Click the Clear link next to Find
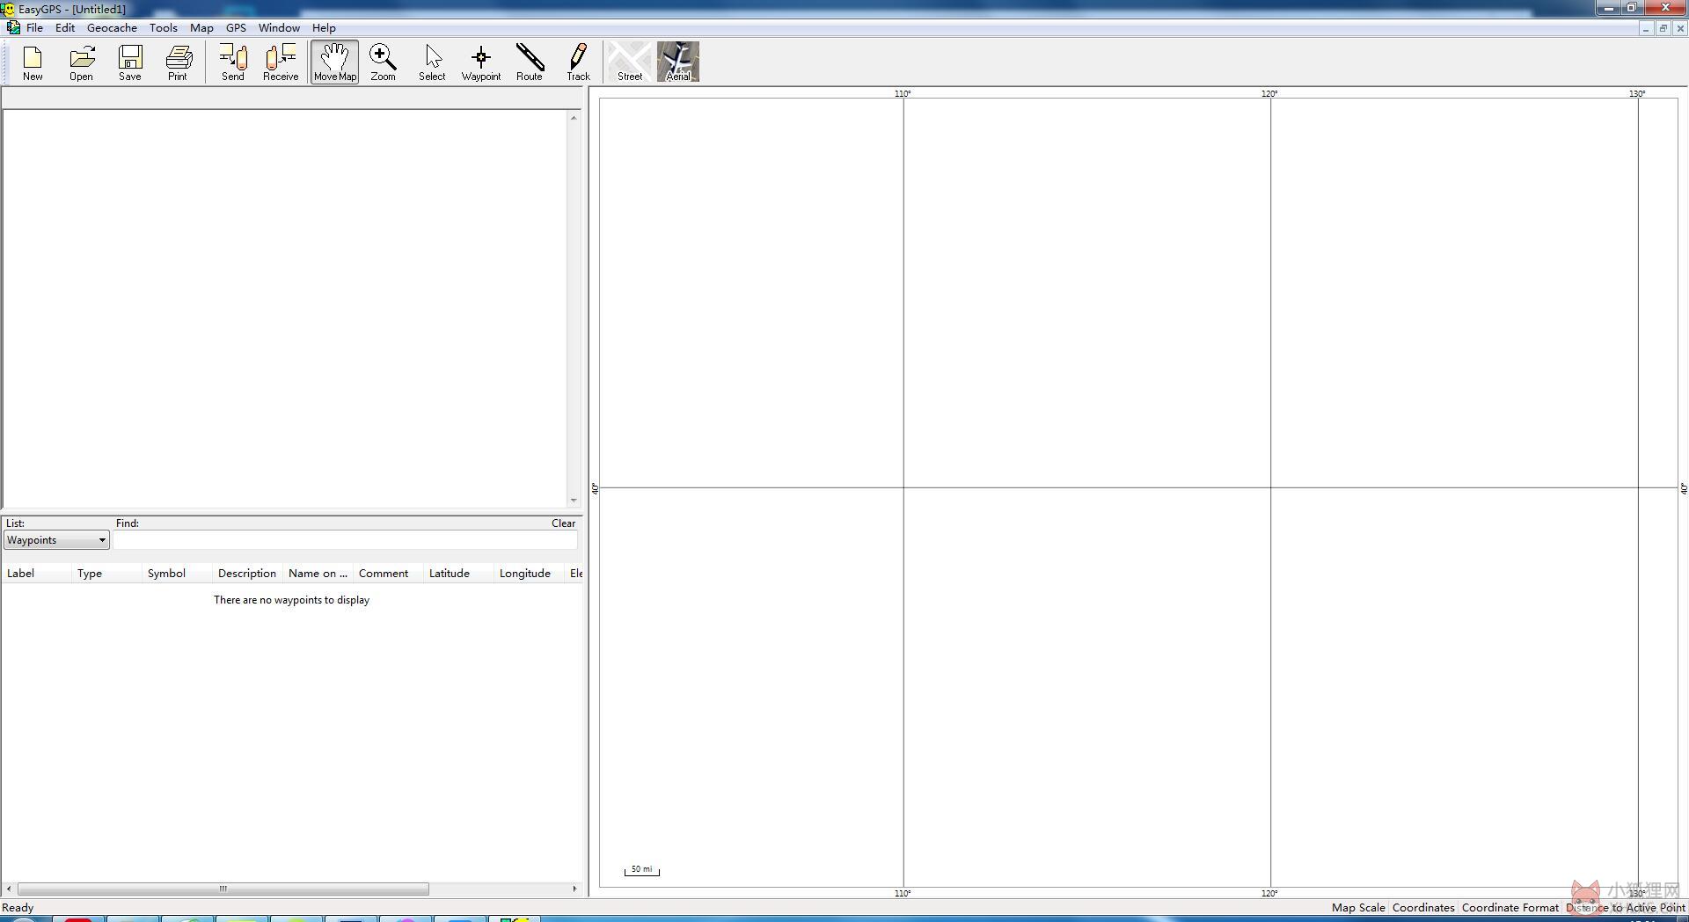 click(x=563, y=523)
